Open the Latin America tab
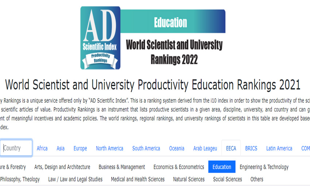The height and width of the screenshot is (190, 310). pos(279,148)
